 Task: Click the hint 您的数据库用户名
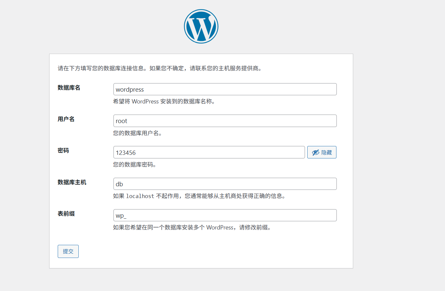click(x=138, y=133)
